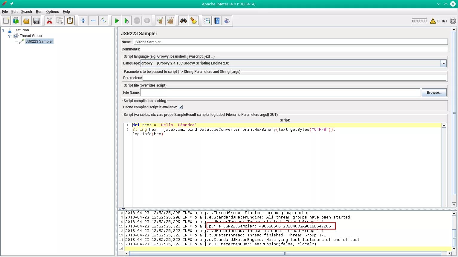Clear results with single broom icon
Image resolution: width=458 pixels, height=257 pixels.
160,21
